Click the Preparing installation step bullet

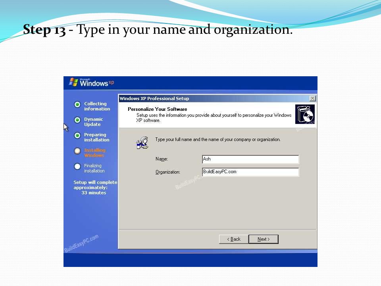[x=77, y=135]
